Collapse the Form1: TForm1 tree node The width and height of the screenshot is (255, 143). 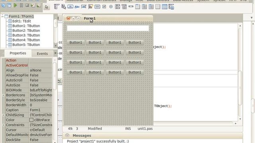pyautogui.click(x=2, y=16)
